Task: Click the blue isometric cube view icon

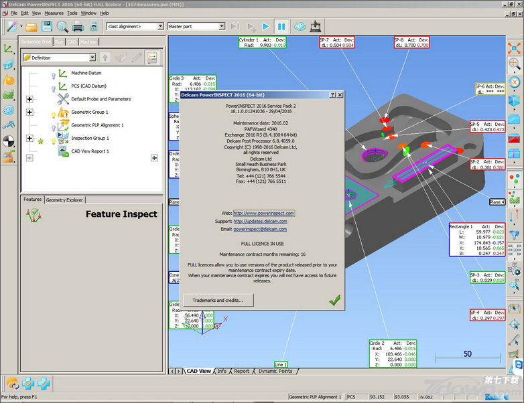Action: coord(515,100)
